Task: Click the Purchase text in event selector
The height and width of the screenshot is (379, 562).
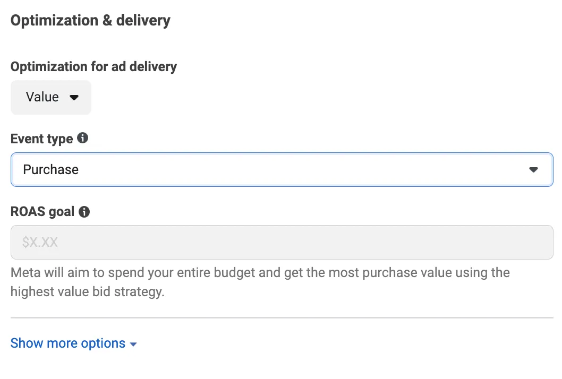Action: pos(50,169)
